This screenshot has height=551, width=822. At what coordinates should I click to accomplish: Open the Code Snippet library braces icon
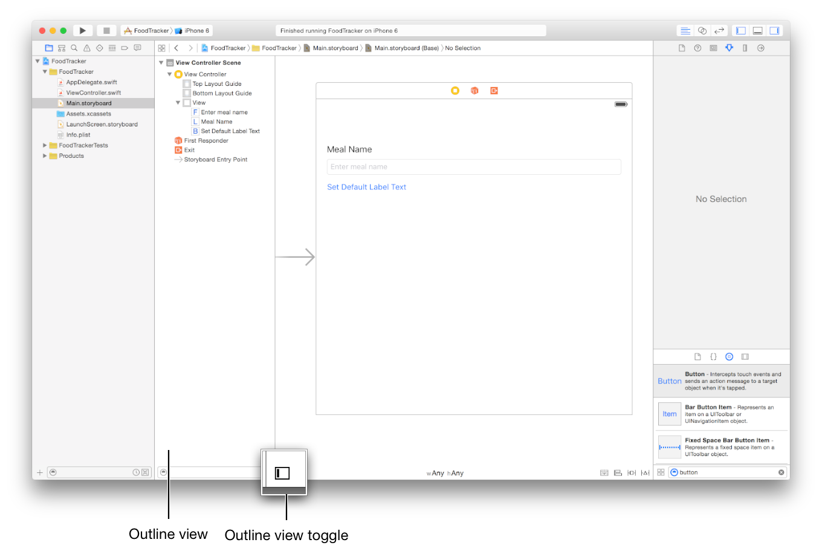pos(713,357)
